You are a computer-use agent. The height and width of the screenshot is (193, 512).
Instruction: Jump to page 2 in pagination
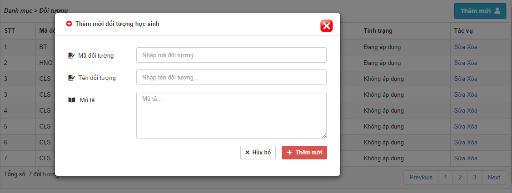pos(460,178)
